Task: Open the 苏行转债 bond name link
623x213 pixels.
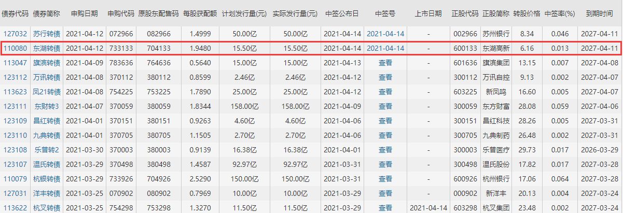Action: pos(47,34)
